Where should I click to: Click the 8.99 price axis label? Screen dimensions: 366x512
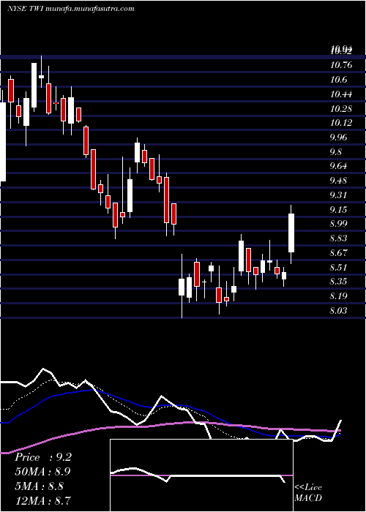pyautogui.click(x=338, y=224)
